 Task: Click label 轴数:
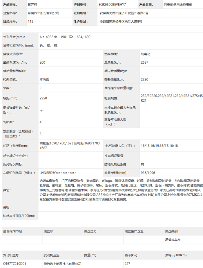(7, 88)
